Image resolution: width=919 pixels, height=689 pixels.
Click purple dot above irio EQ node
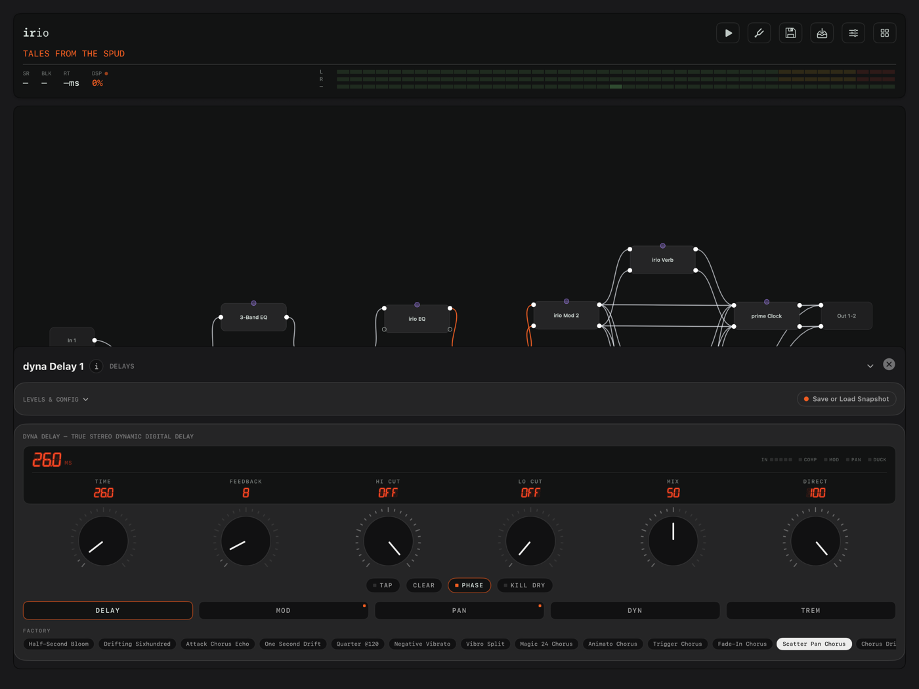point(417,304)
